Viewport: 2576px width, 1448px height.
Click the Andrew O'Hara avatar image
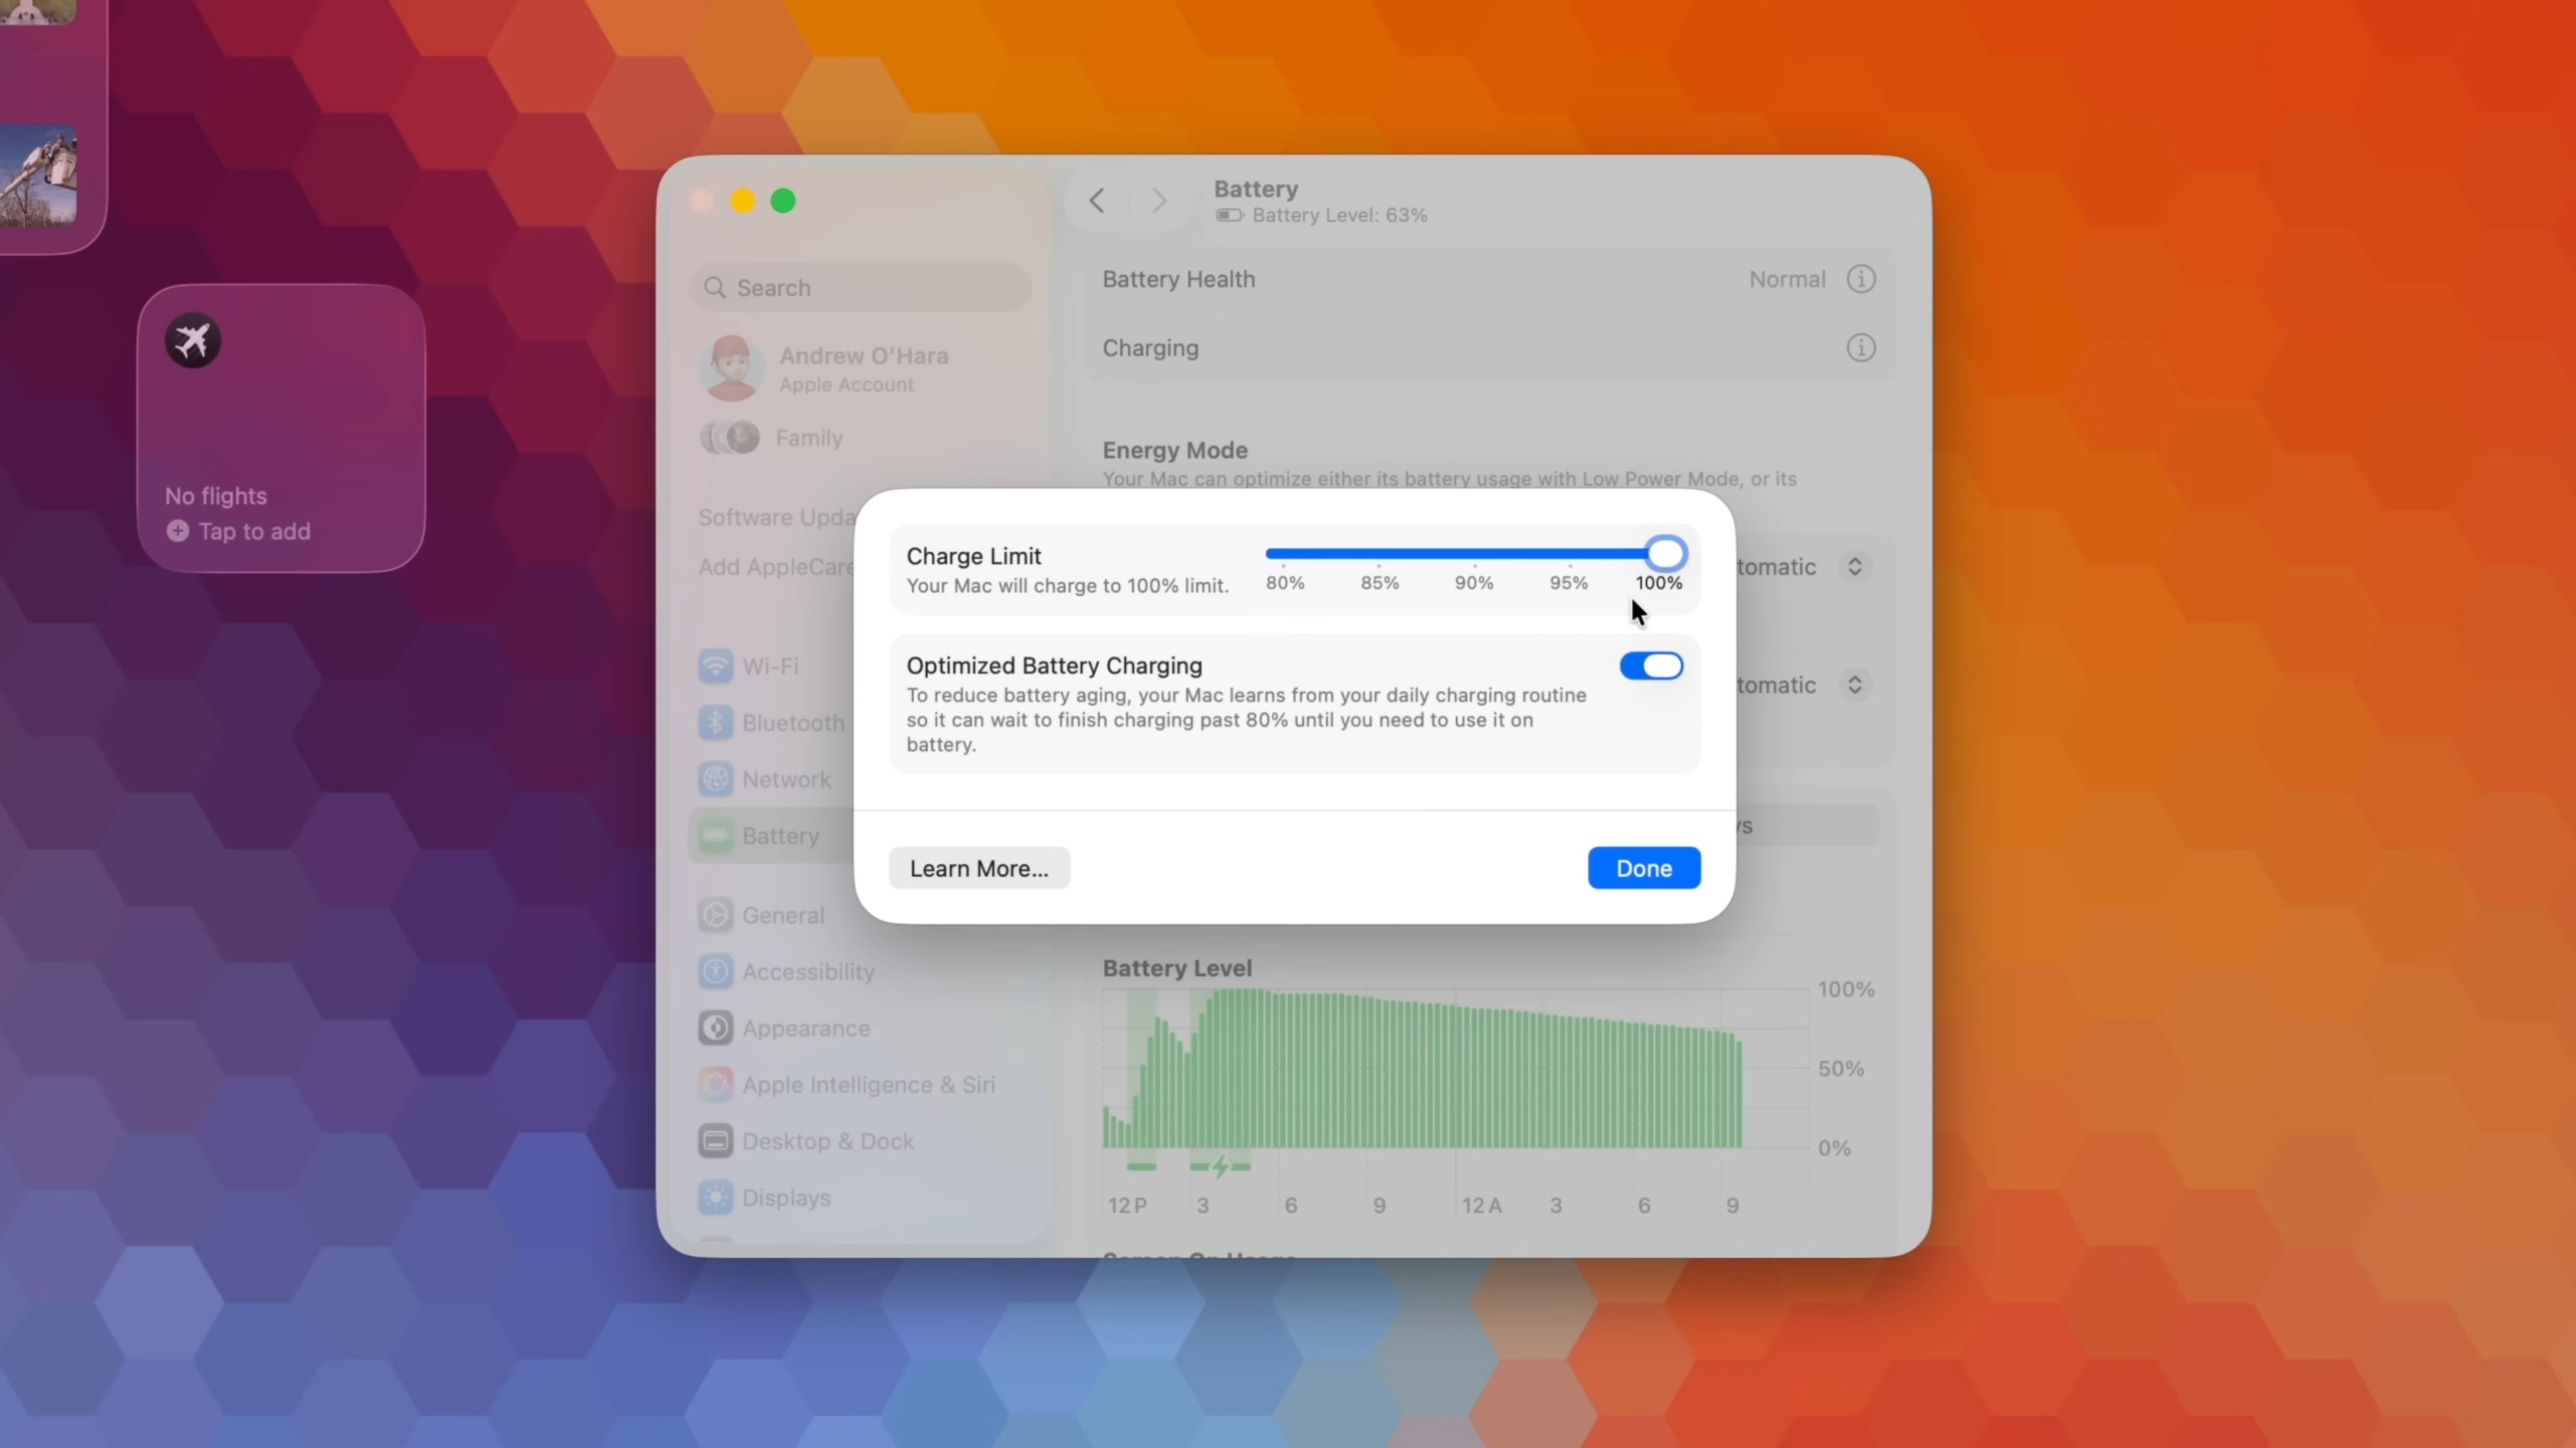[x=732, y=368]
